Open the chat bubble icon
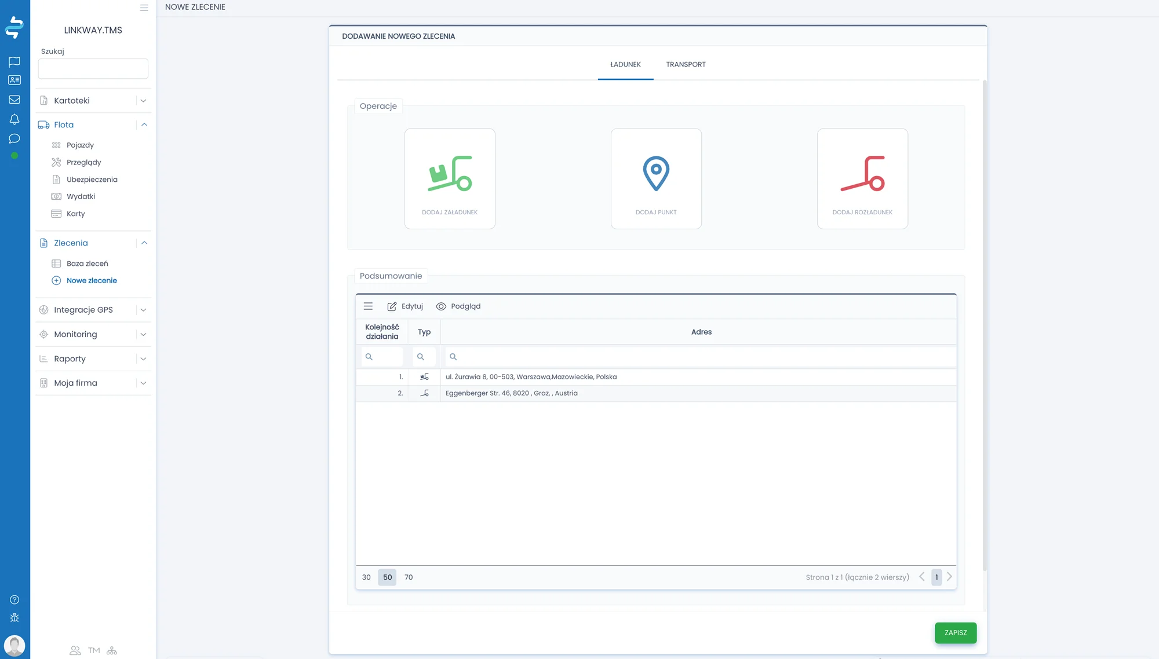This screenshot has height=659, width=1159. [x=14, y=138]
